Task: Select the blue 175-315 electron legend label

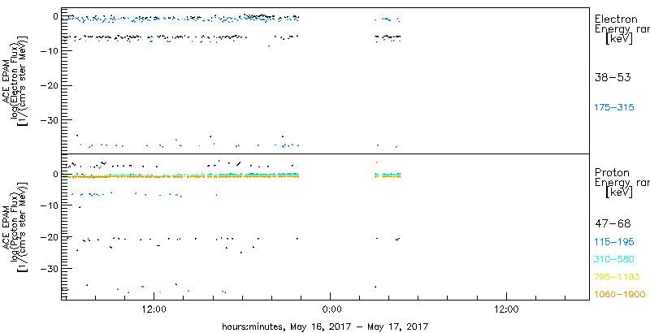Action: coord(614,108)
